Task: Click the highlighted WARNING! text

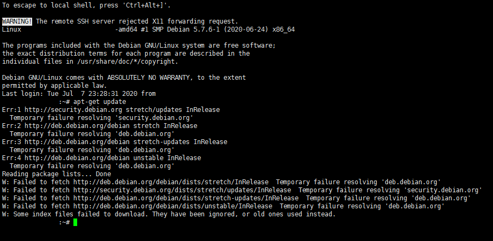Action: (x=17, y=21)
